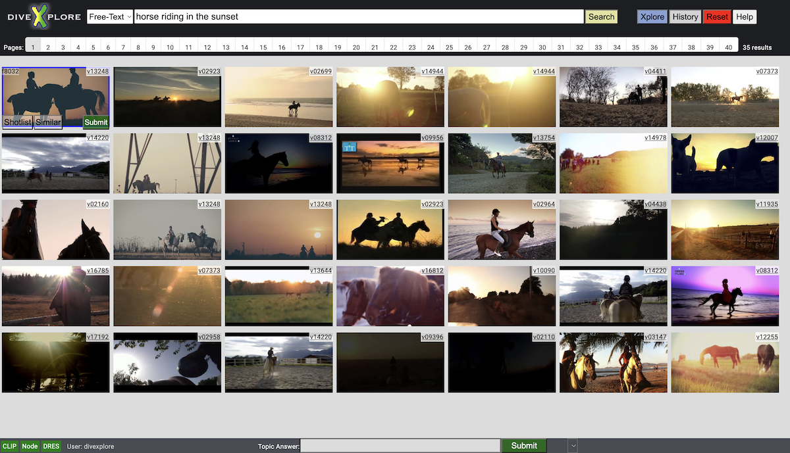Click the search query text field
The height and width of the screenshot is (453, 790).
(359, 17)
